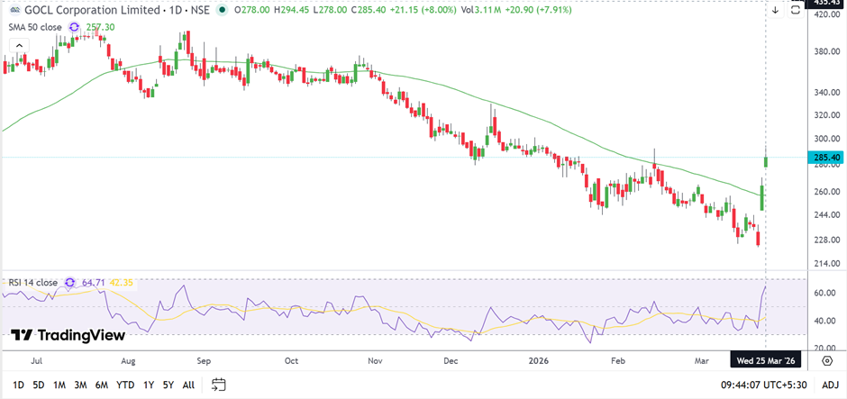Screen dimensions: 847x399
Task: Click the green market status dot
Action: pyautogui.click(x=223, y=10)
